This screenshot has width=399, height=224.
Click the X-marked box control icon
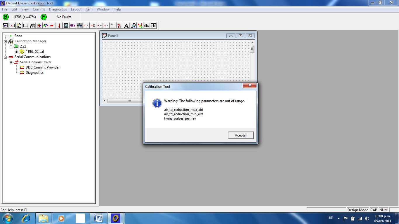pyautogui.click(x=93, y=26)
